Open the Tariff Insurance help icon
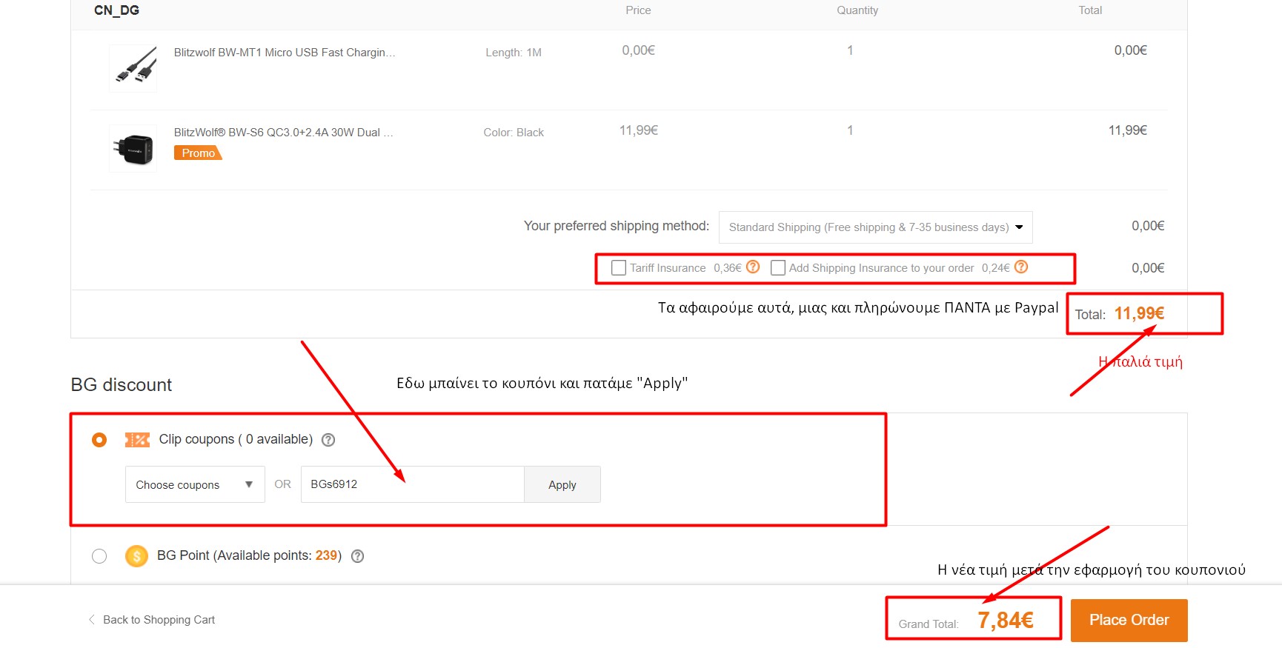 click(753, 267)
